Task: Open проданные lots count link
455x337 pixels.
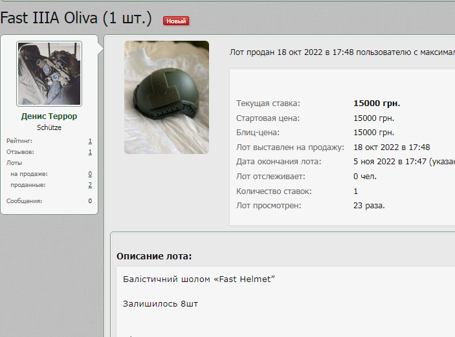Action: tap(90, 185)
